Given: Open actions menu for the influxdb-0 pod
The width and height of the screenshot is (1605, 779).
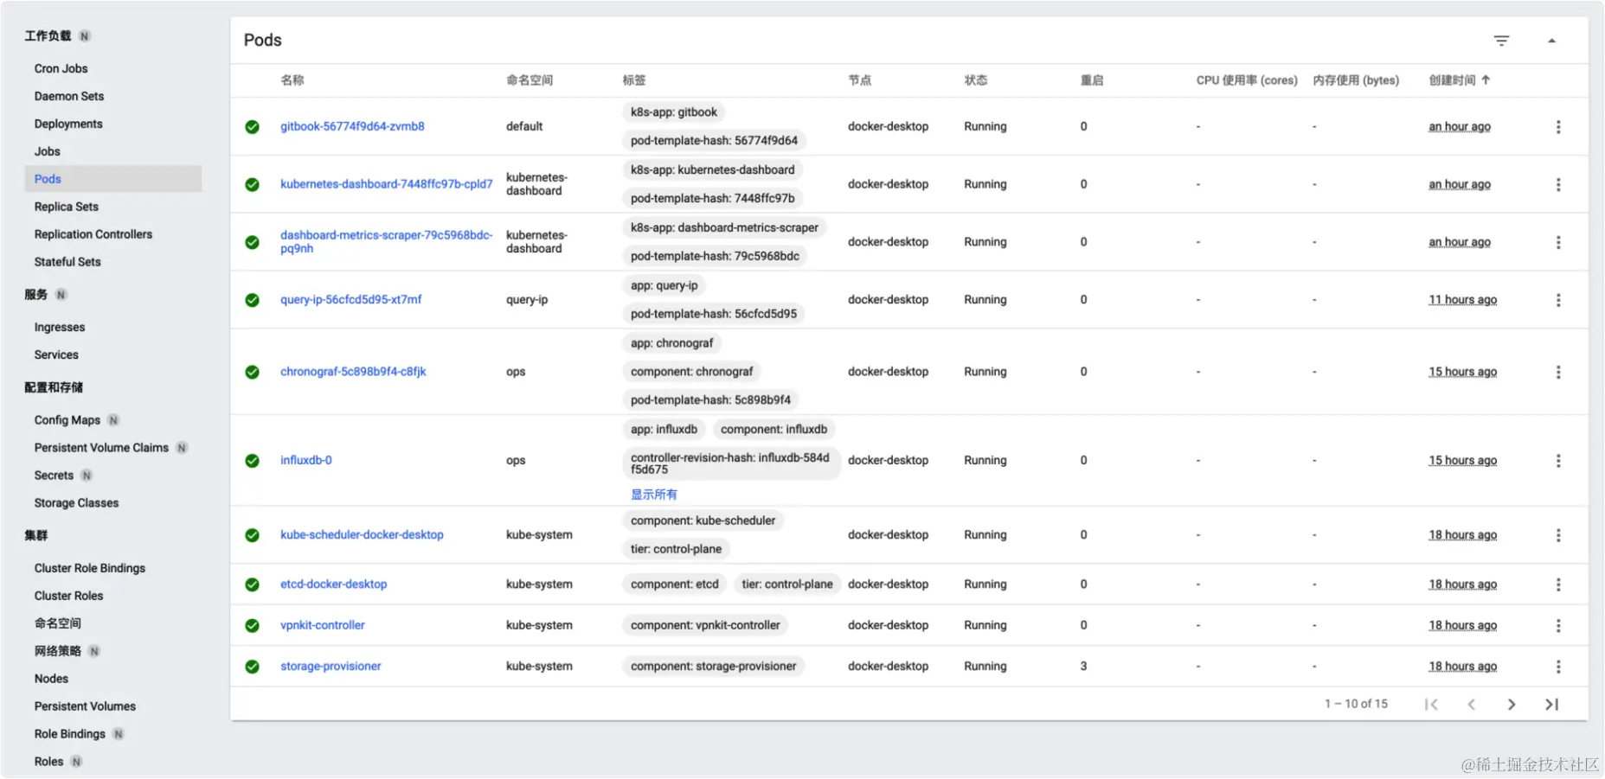Looking at the screenshot, I should tap(1558, 461).
